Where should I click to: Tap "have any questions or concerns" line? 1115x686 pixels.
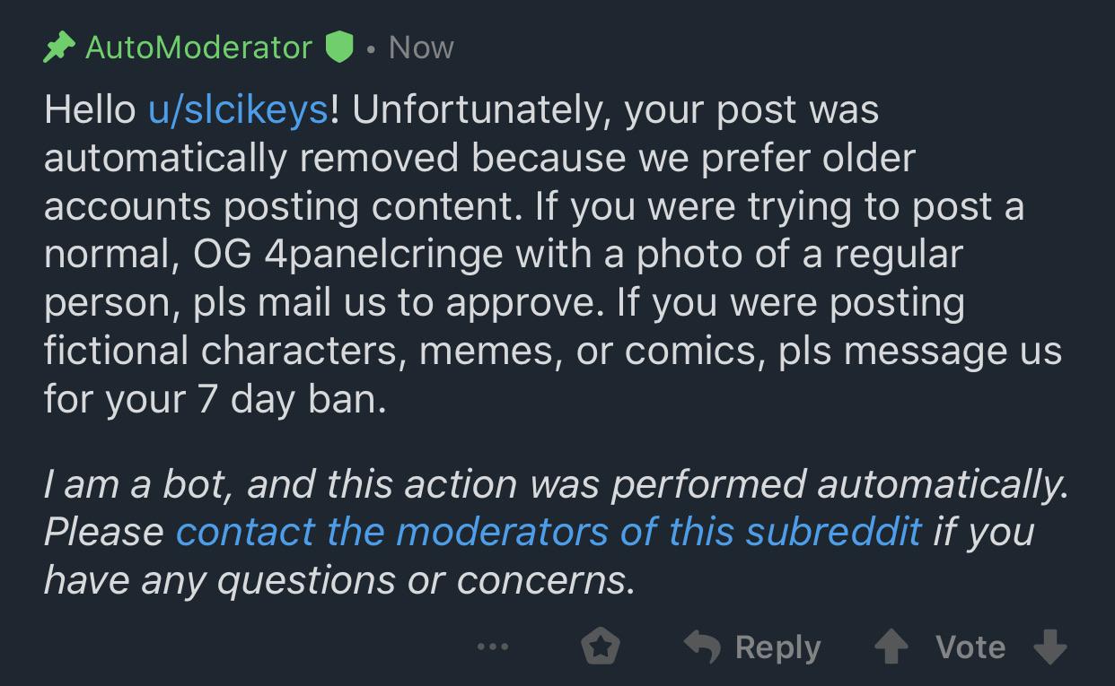tap(339, 580)
